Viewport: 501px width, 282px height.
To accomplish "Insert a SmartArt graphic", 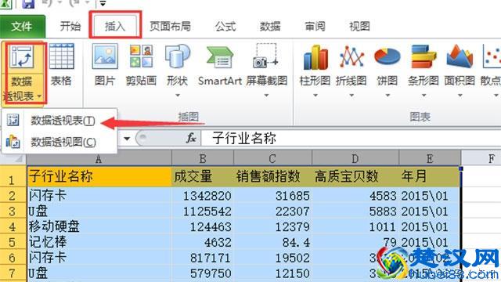I will [220, 66].
